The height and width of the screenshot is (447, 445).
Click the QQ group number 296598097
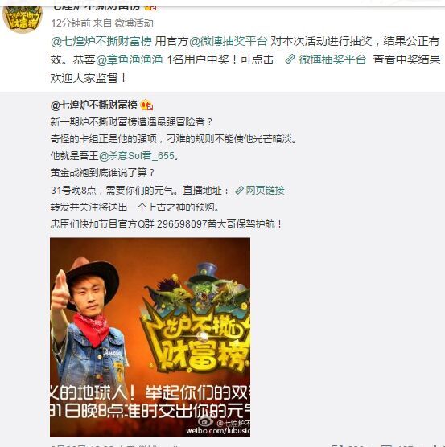[x=182, y=224]
